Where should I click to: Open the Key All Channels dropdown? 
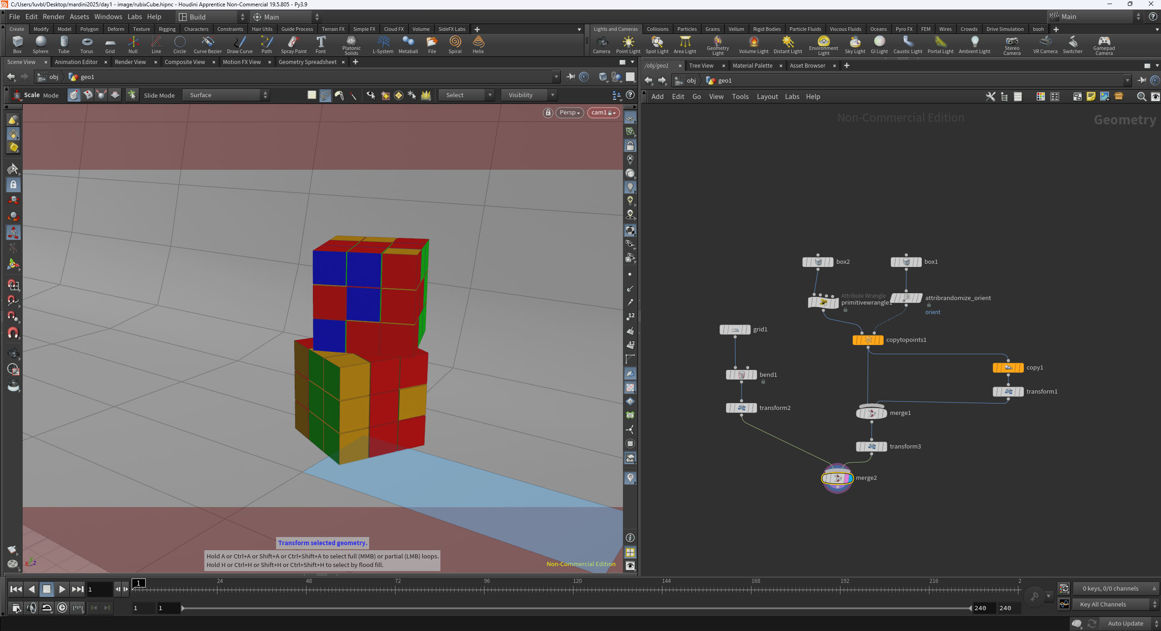pos(1115,604)
